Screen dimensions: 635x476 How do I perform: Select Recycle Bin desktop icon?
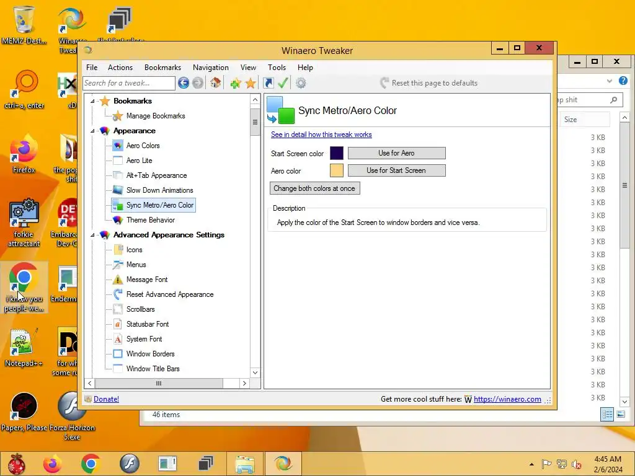tap(24, 25)
